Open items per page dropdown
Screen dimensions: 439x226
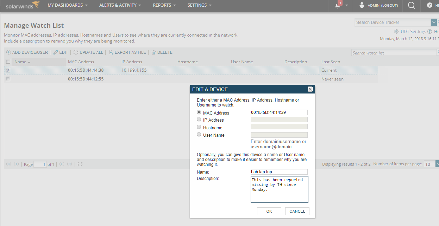(x=437, y=164)
